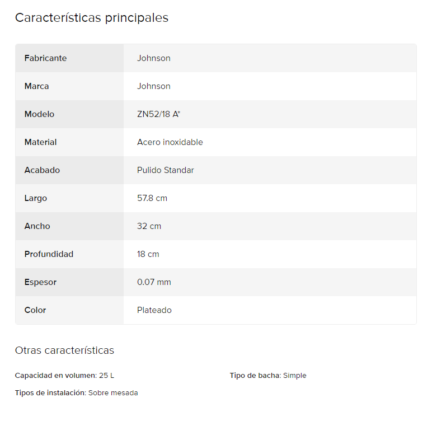Select the 32 cm width value
The width and height of the screenshot is (423, 421).
click(x=149, y=226)
